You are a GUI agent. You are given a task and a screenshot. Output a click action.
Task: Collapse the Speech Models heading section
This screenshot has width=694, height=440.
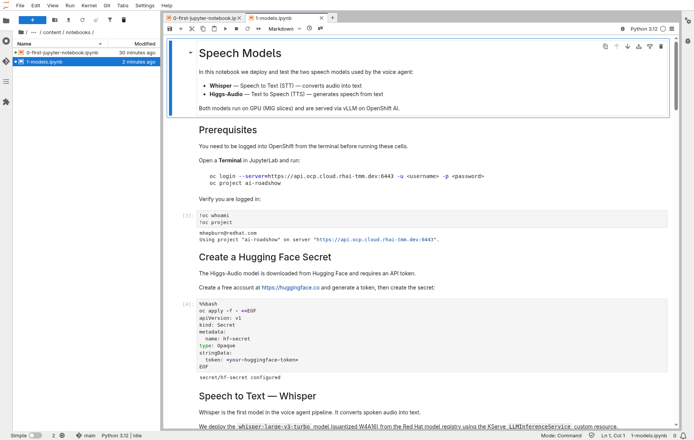click(190, 53)
